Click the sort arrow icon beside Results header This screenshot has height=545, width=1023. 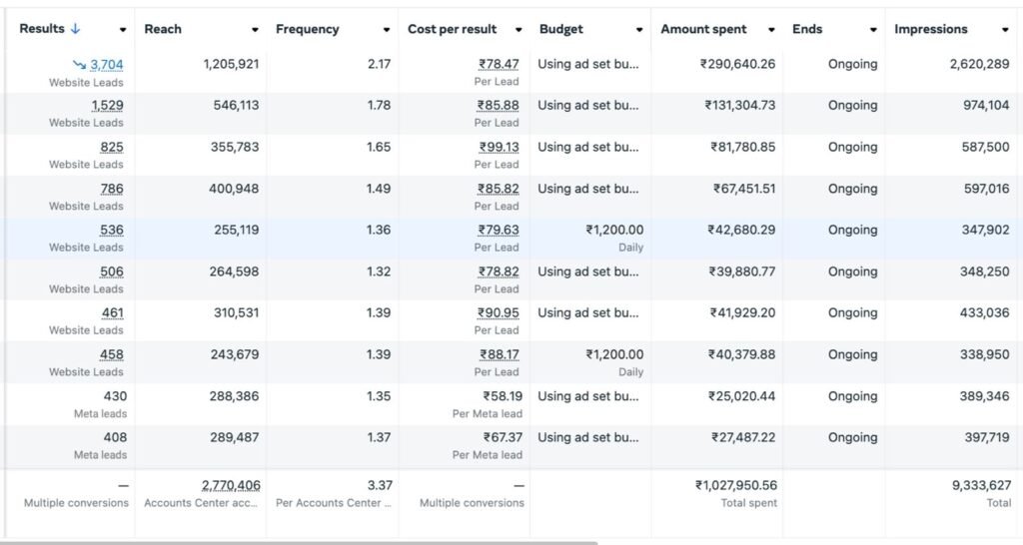pos(75,29)
